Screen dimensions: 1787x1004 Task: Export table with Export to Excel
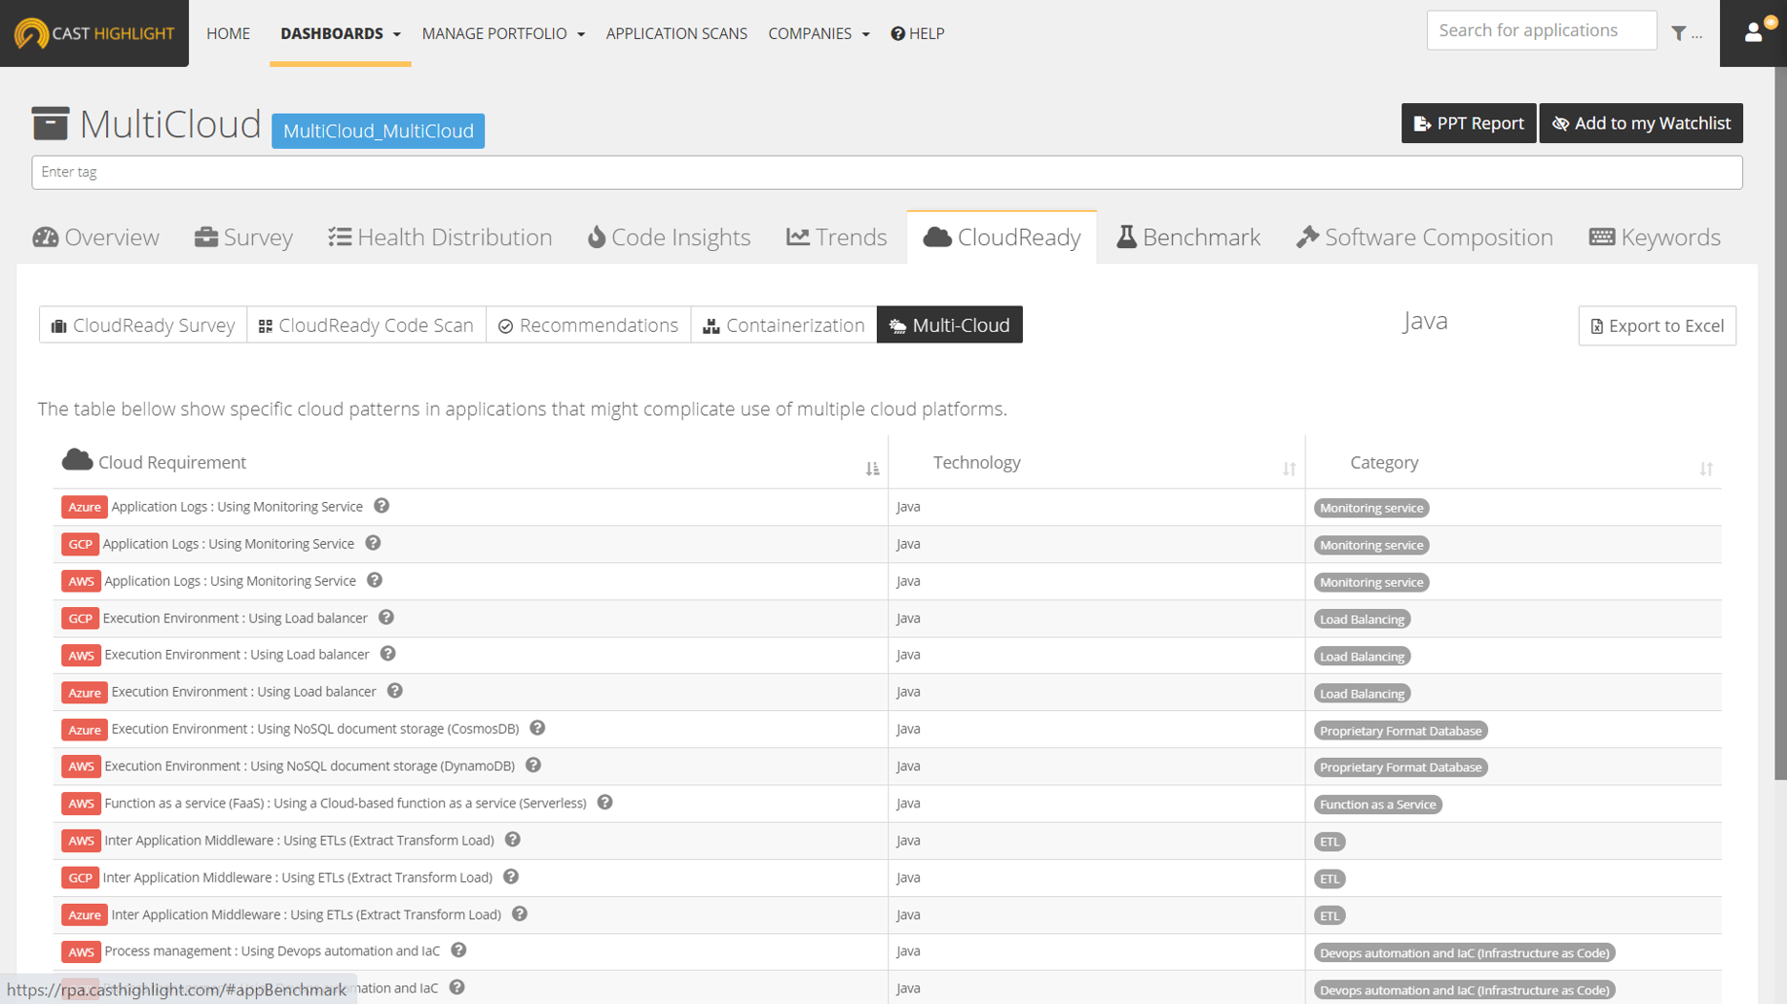1657,326
